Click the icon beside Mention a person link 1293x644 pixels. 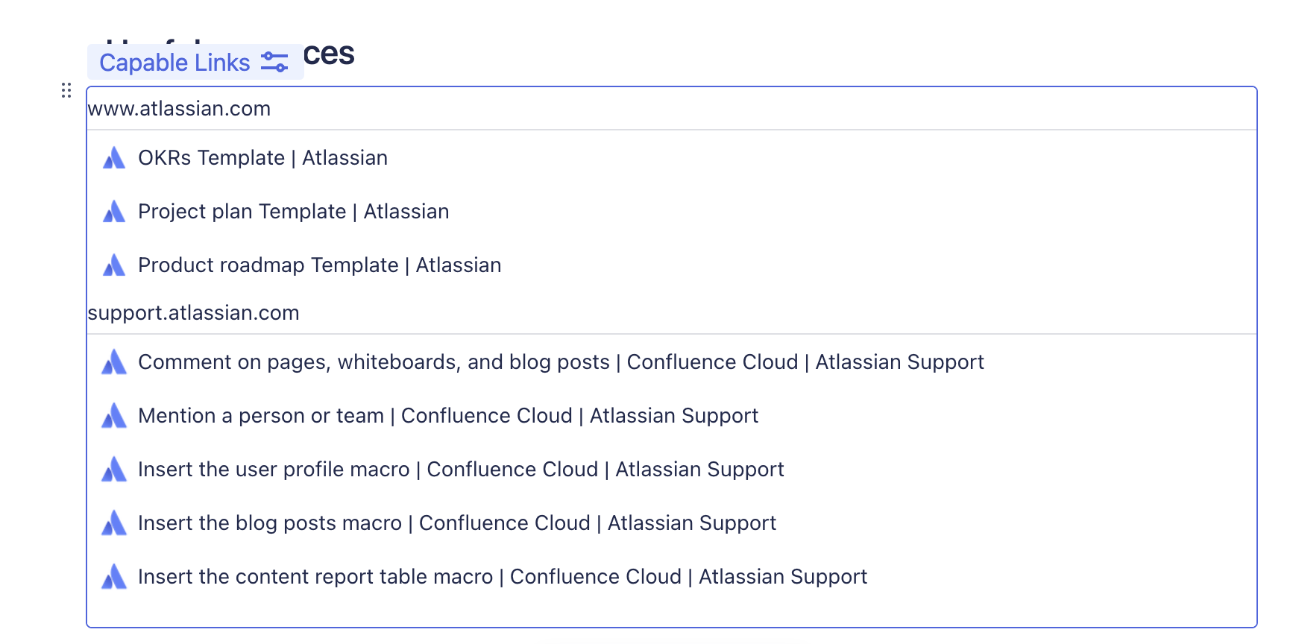[x=114, y=416]
